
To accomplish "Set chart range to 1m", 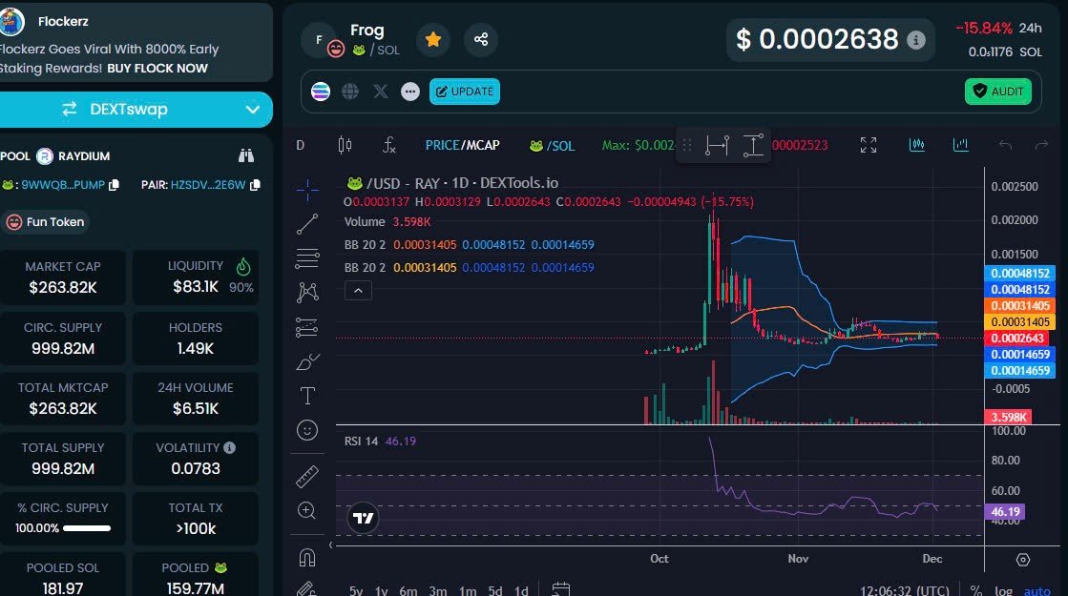I will coord(468,590).
